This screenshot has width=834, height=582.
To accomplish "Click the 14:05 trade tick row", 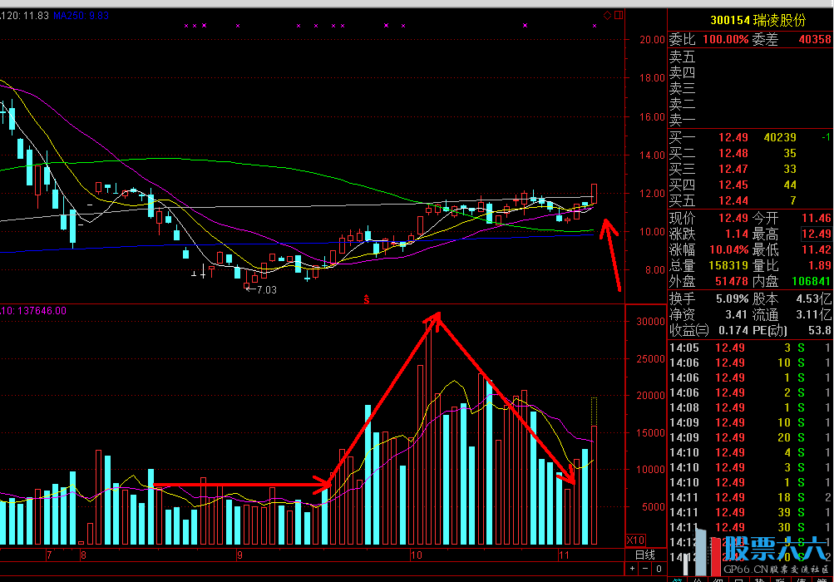I will point(750,348).
